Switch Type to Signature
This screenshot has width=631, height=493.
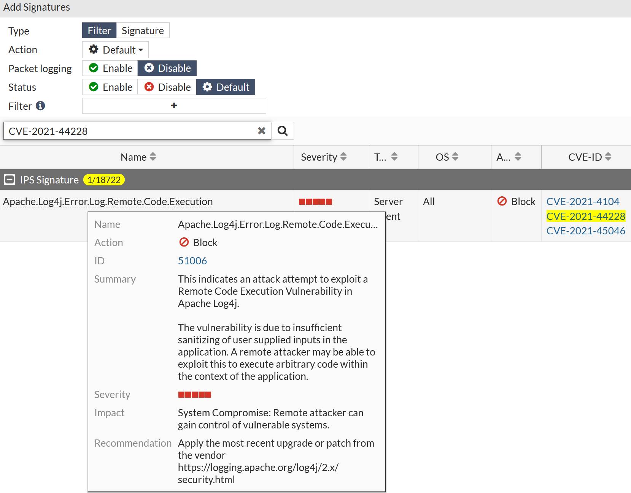(143, 30)
